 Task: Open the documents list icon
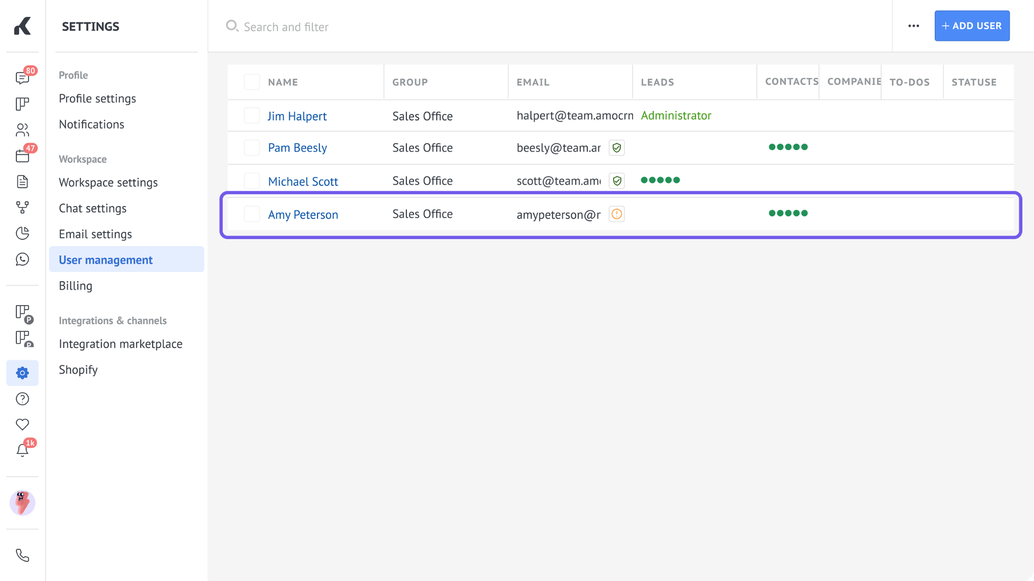point(22,182)
